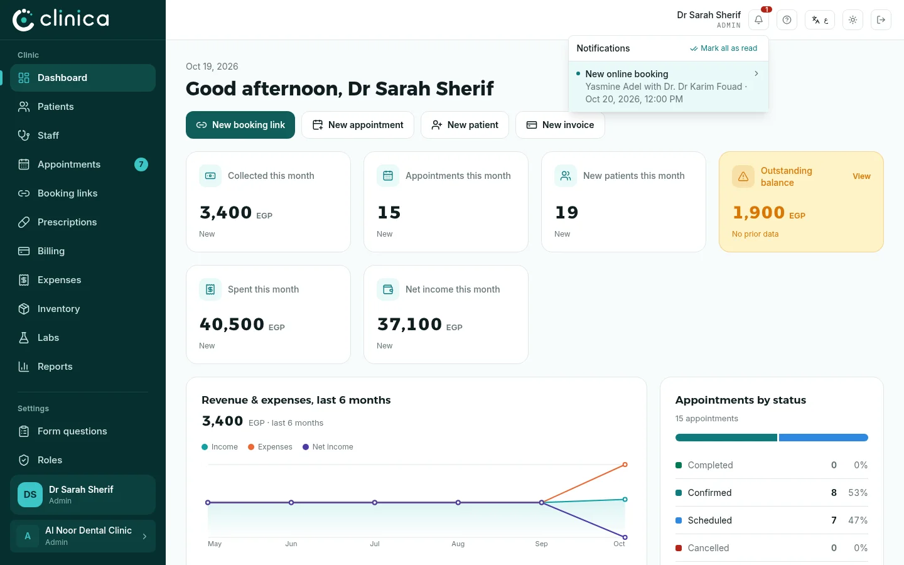Click the Collected this month card icon
The image size is (904, 565).
(x=210, y=176)
